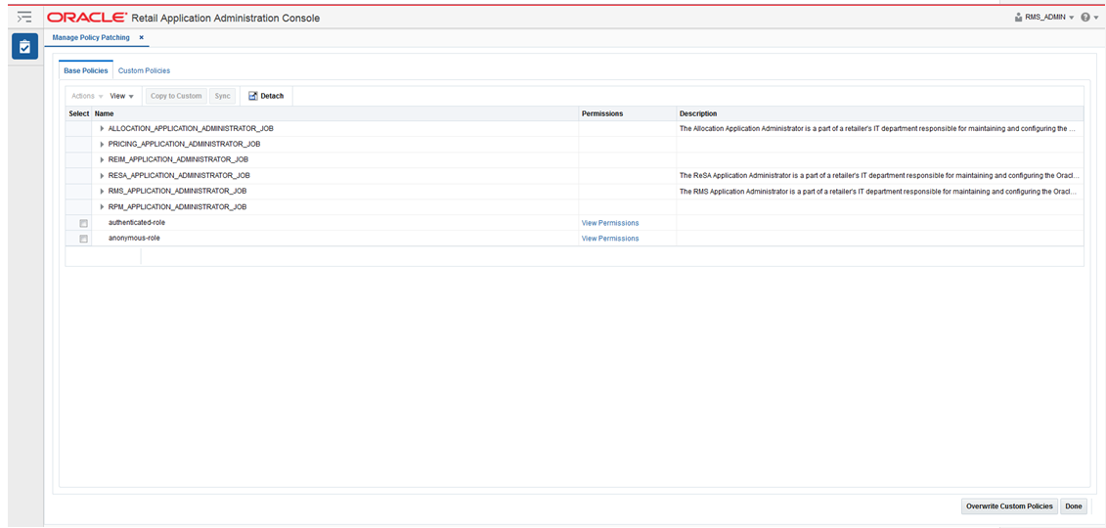Open the View dropdown menu
This screenshot has height=528, width=1106.
point(122,96)
